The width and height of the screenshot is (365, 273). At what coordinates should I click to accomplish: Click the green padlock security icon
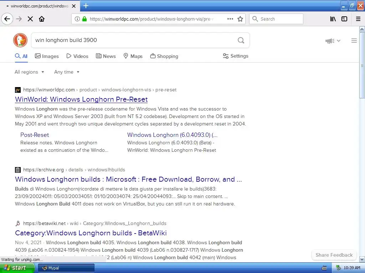84,19
